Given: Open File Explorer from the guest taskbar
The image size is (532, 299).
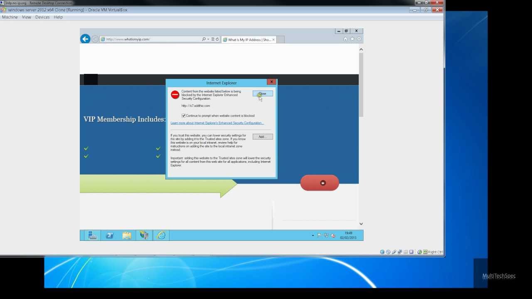Looking at the screenshot, I should (127, 235).
